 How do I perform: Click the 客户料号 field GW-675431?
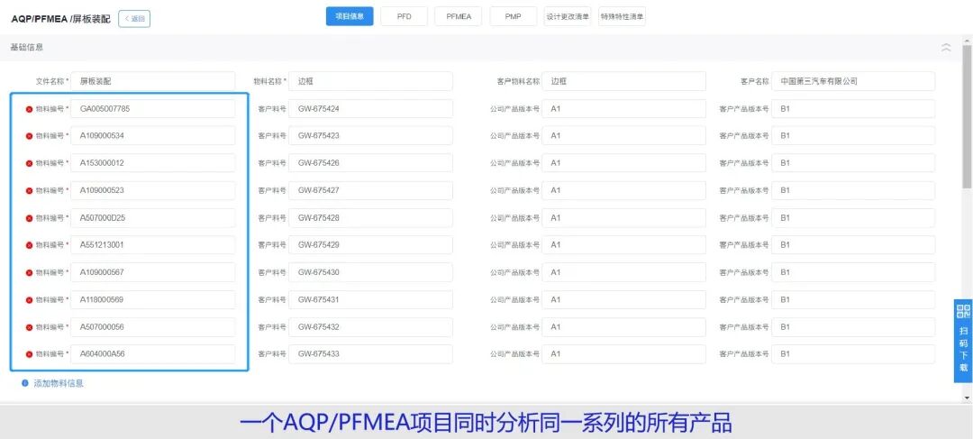(370, 299)
